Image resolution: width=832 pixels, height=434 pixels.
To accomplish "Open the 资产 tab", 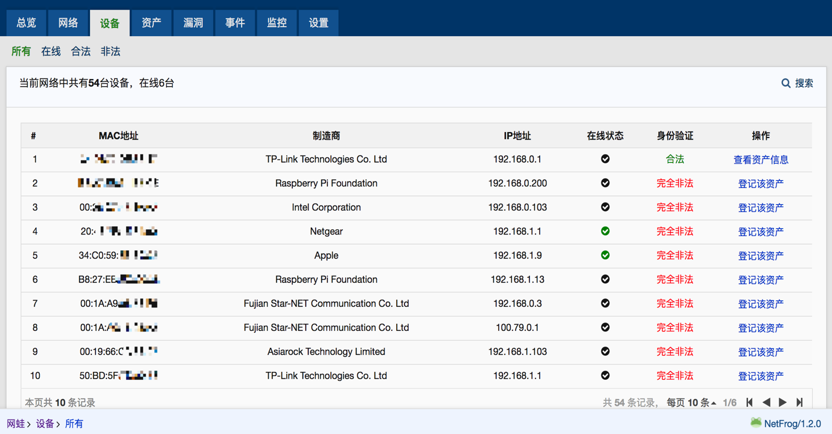I will (x=152, y=23).
